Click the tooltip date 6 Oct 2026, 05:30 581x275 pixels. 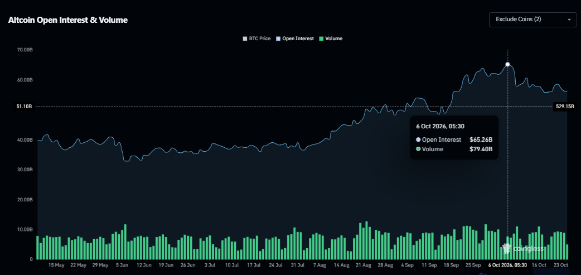click(440, 127)
